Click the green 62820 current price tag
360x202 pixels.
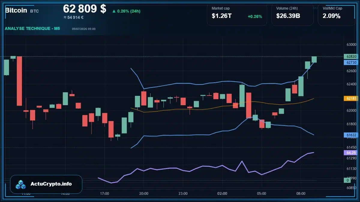[351, 57]
